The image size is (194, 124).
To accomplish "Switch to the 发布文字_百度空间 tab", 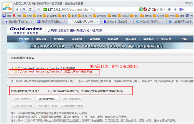I will pyautogui.click(x=116, y=22).
